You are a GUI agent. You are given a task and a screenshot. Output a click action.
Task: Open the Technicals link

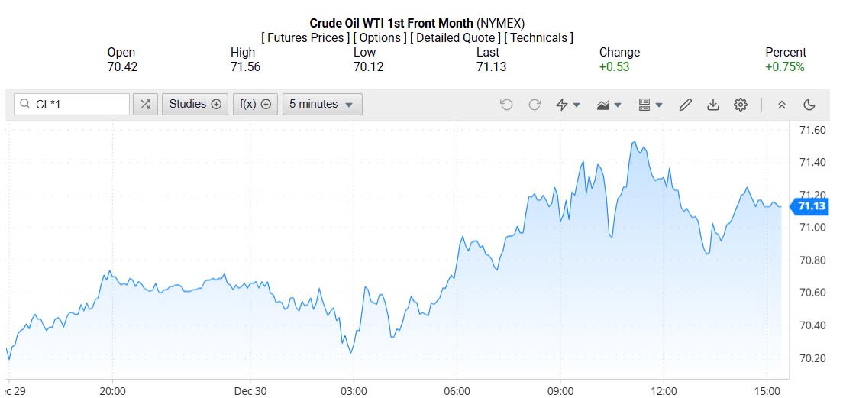538,37
